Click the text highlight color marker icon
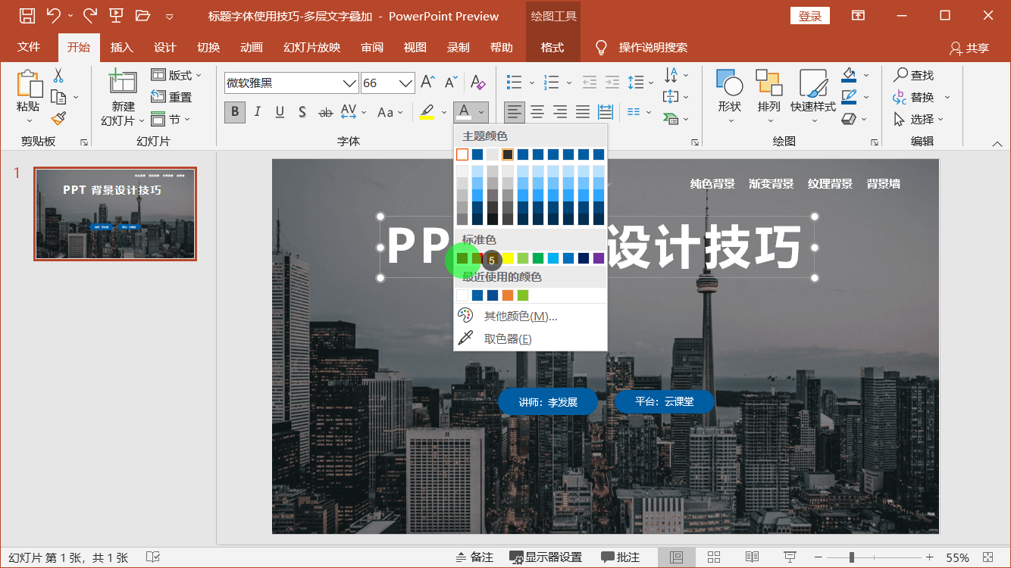Image resolution: width=1011 pixels, height=568 pixels. [x=427, y=112]
